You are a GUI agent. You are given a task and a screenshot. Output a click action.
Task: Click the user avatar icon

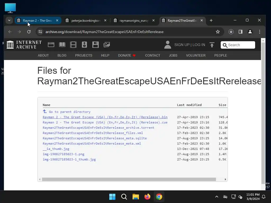point(168,45)
